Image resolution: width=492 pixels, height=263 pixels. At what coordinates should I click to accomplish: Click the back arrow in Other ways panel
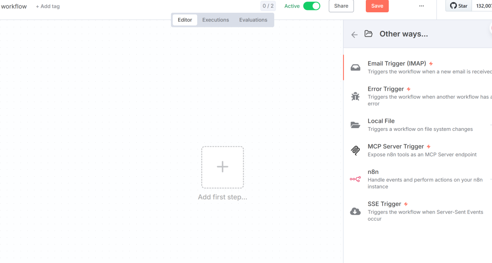(354, 35)
